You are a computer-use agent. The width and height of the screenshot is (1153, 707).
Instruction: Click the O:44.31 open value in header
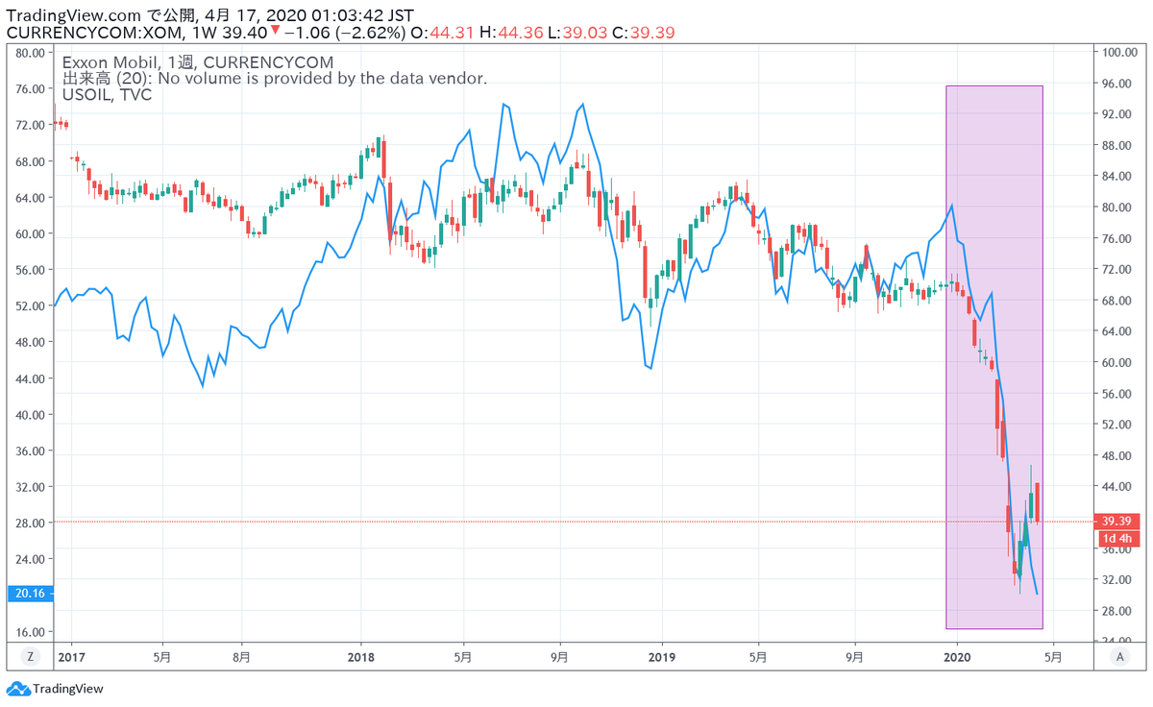440,33
